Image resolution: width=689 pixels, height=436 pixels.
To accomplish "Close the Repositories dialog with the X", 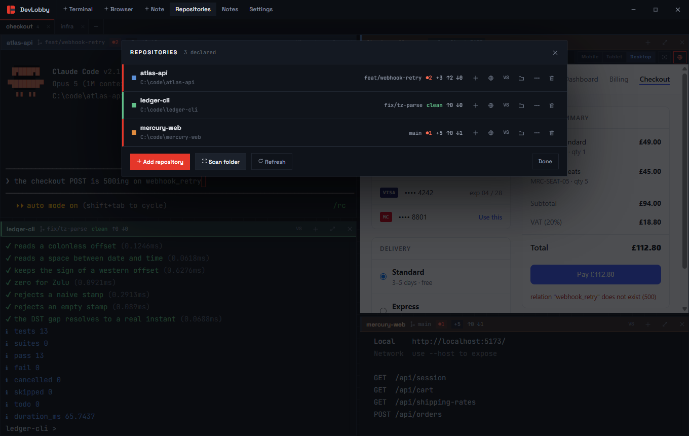I will coord(555,53).
